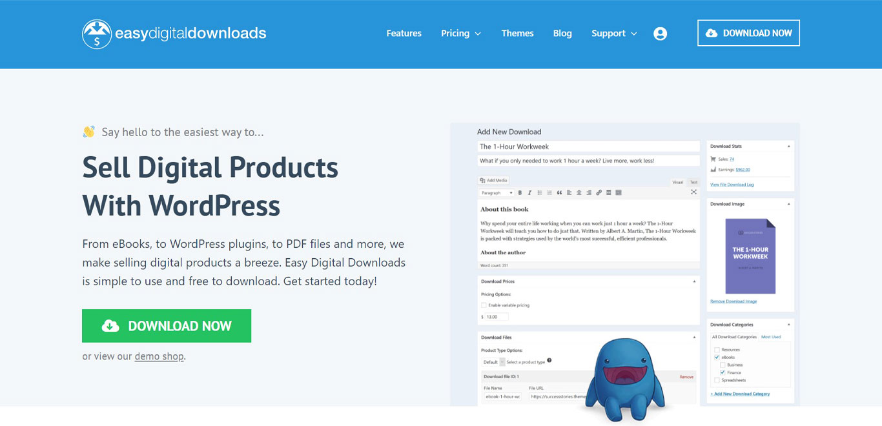The image size is (882, 426).
Task: Check the Spreadsheets category
Action: [x=717, y=380]
